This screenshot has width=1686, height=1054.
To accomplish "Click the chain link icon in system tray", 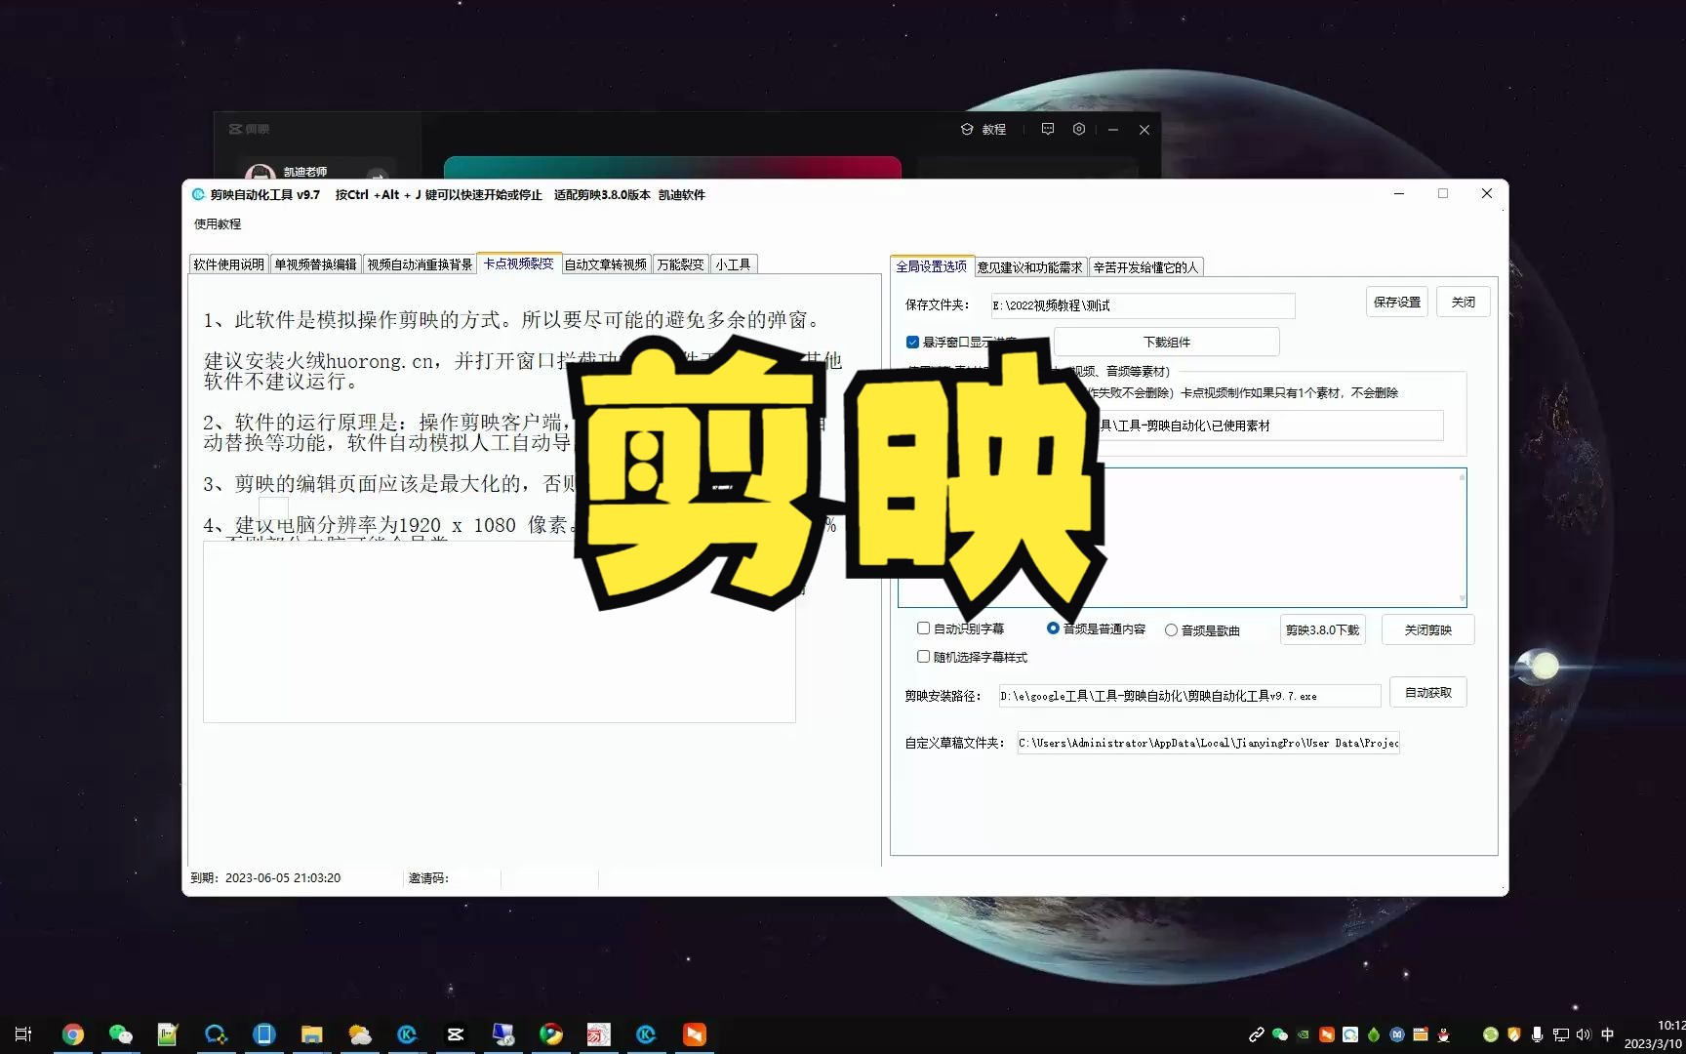I will pyautogui.click(x=1257, y=1034).
